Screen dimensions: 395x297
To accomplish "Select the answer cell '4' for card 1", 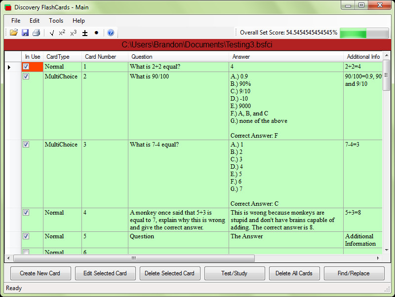I will (x=286, y=67).
